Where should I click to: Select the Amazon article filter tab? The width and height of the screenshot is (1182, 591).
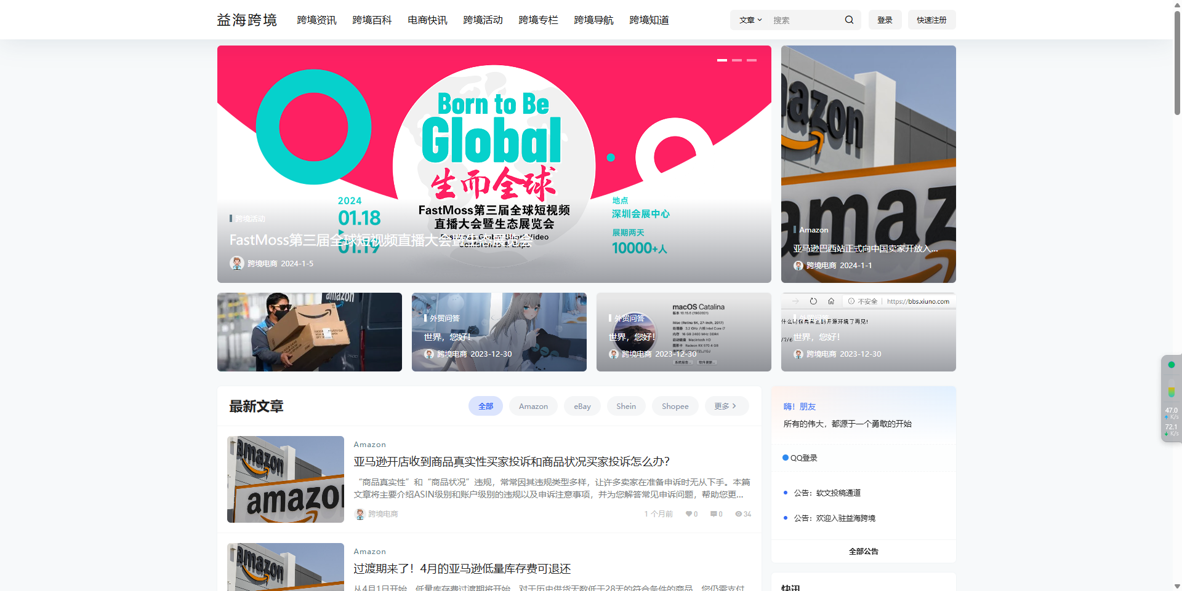[x=533, y=407]
